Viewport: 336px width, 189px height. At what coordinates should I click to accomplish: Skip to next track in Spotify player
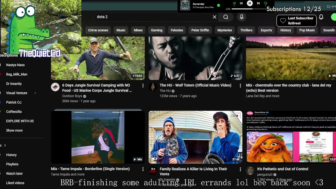pyautogui.click(x=258, y=3)
